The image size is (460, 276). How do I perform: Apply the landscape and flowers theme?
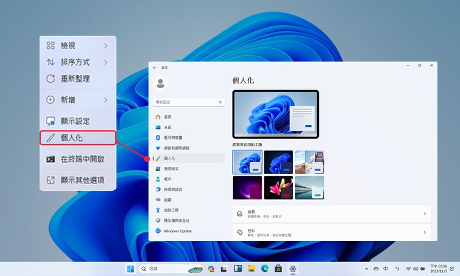310,162
